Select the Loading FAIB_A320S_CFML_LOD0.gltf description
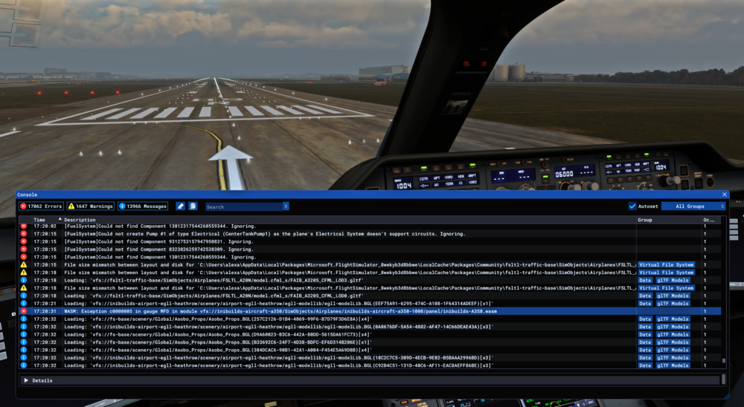Viewport: 744px width, 407px height. pos(214,296)
